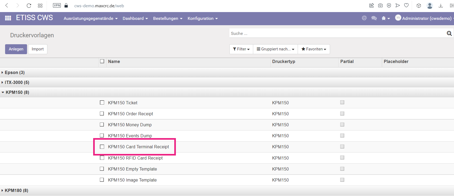Click the search magnifier icon
454x196 pixels.
click(x=449, y=33)
